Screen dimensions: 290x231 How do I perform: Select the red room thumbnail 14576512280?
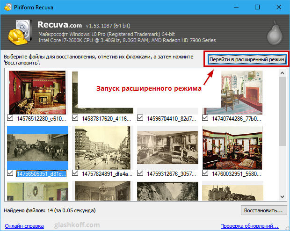coord(37,92)
